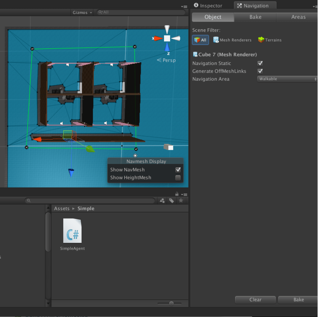318x317 pixels.
Task: Open the Navigation panel options menu
Action: [x=315, y=6]
